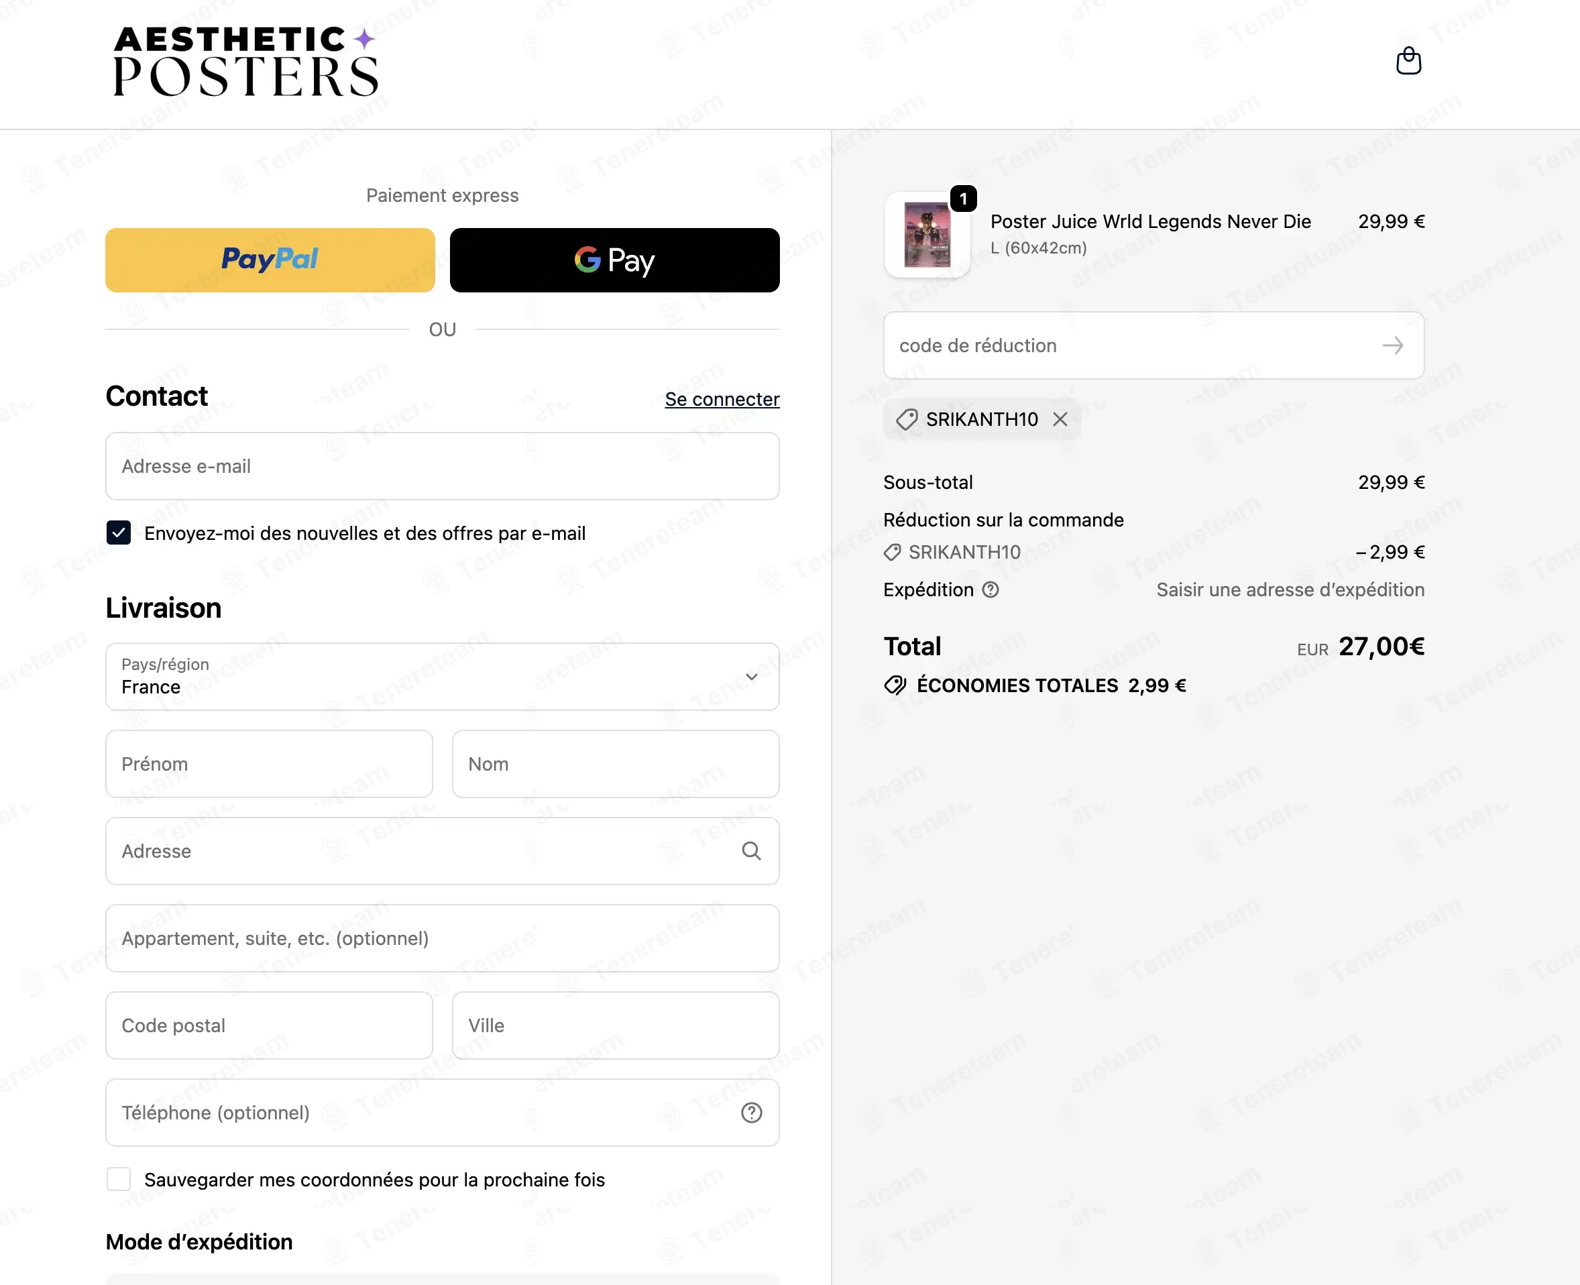
Task: Open the telephone field help icon
Action: click(x=751, y=1113)
